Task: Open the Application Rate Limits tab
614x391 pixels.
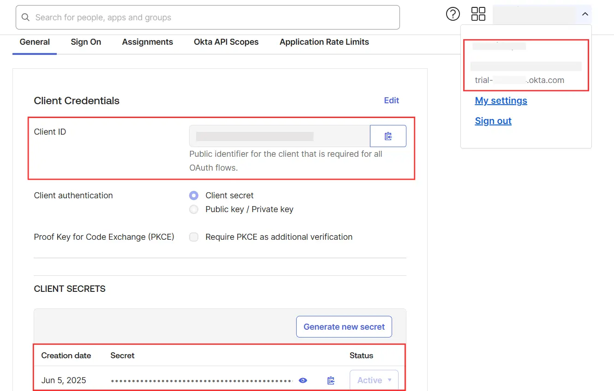Action: 324,42
